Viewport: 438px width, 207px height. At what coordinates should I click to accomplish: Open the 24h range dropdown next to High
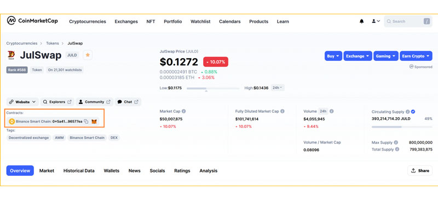click(278, 88)
